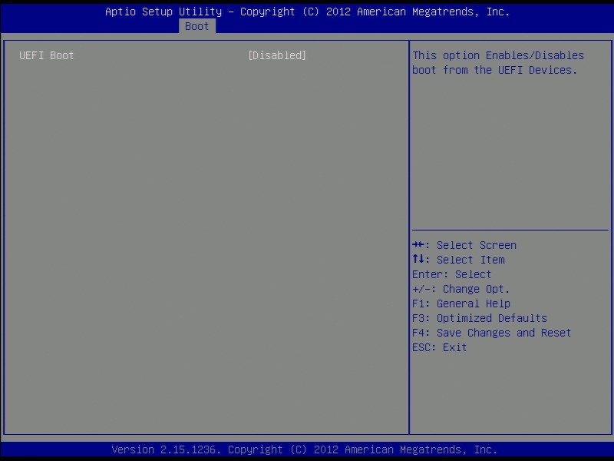Click the Select Item legend text
Image resolution: width=614 pixels, height=461 pixels.
(x=470, y=260)
